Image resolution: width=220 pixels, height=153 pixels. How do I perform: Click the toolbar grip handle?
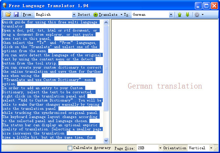pos(3,14)
